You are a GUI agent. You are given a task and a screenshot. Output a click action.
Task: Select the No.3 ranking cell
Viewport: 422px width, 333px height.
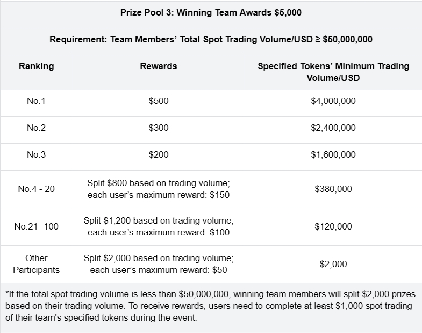pyautogui.click(x=36, y=154)
